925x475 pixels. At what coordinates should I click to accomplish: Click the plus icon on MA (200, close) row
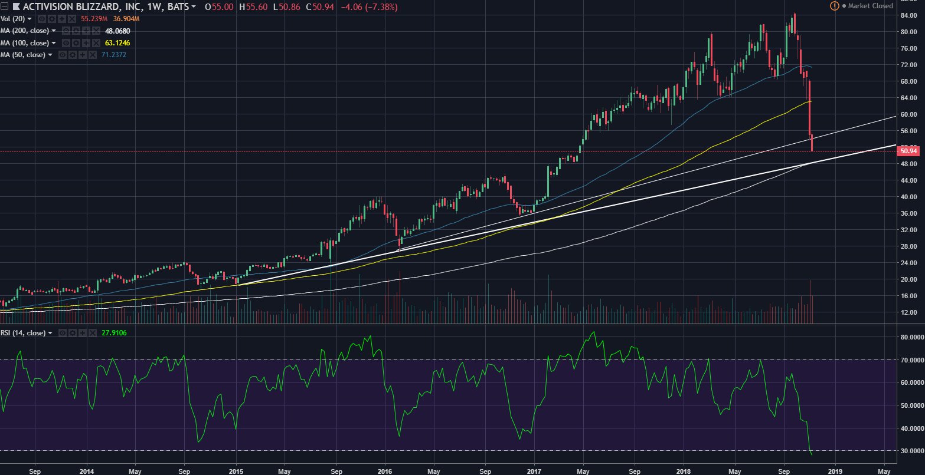(86, 31)
